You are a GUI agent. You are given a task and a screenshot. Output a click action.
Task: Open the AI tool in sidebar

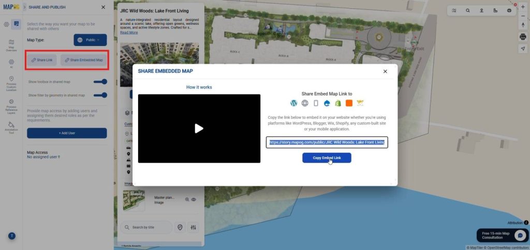[11, 64]
